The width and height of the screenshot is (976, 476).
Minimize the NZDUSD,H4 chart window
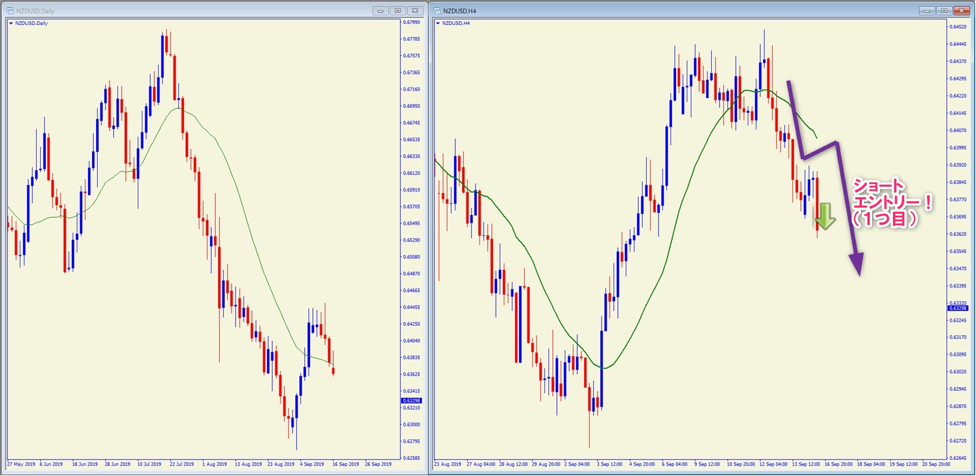[927, 11]
